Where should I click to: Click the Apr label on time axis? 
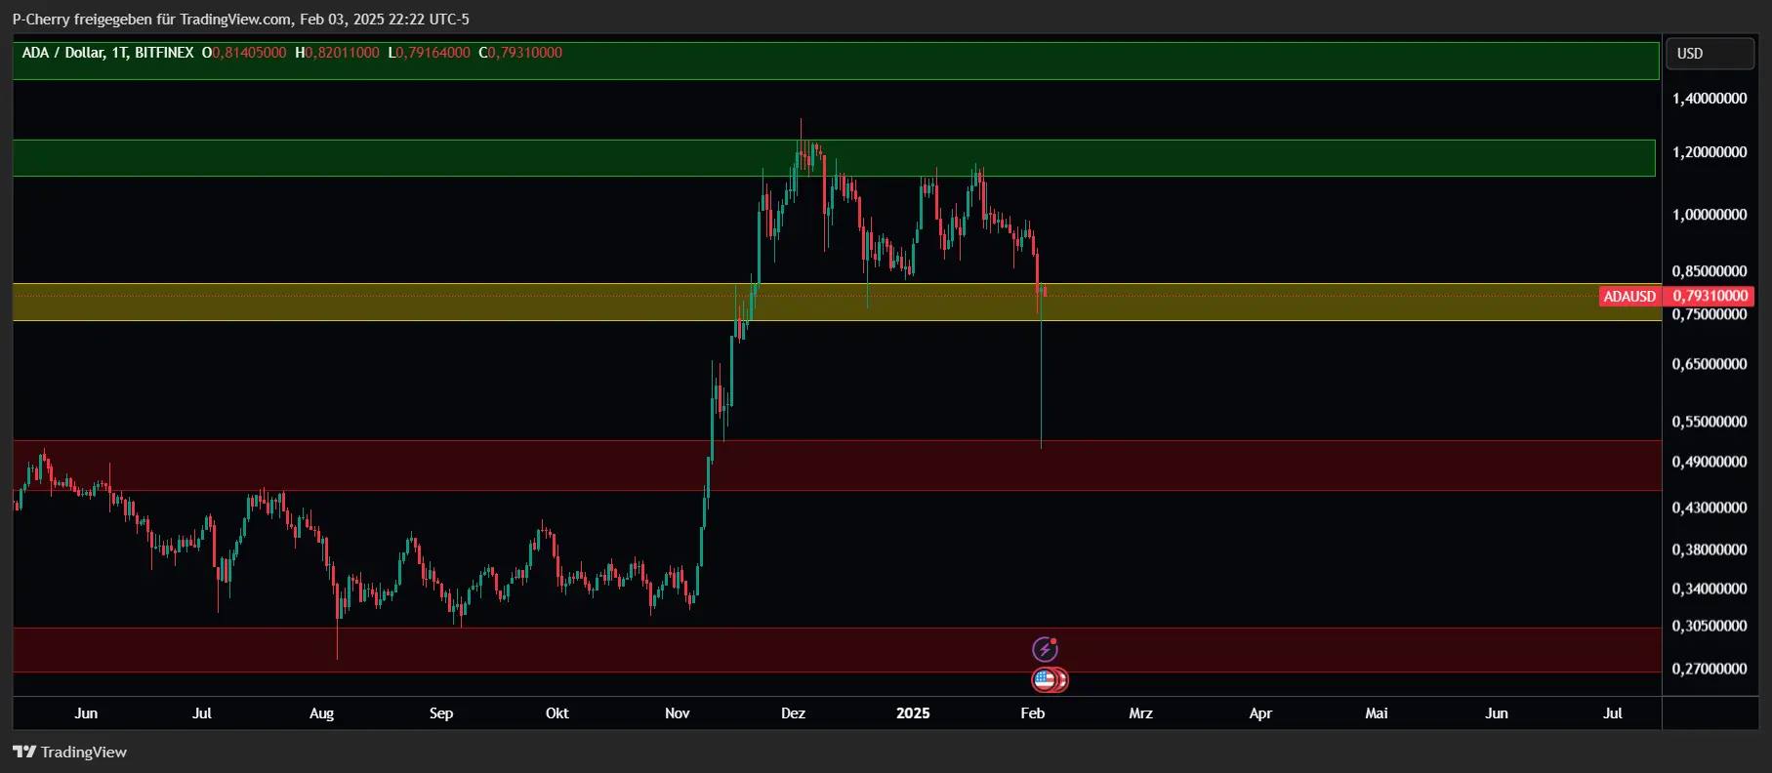1260,713
